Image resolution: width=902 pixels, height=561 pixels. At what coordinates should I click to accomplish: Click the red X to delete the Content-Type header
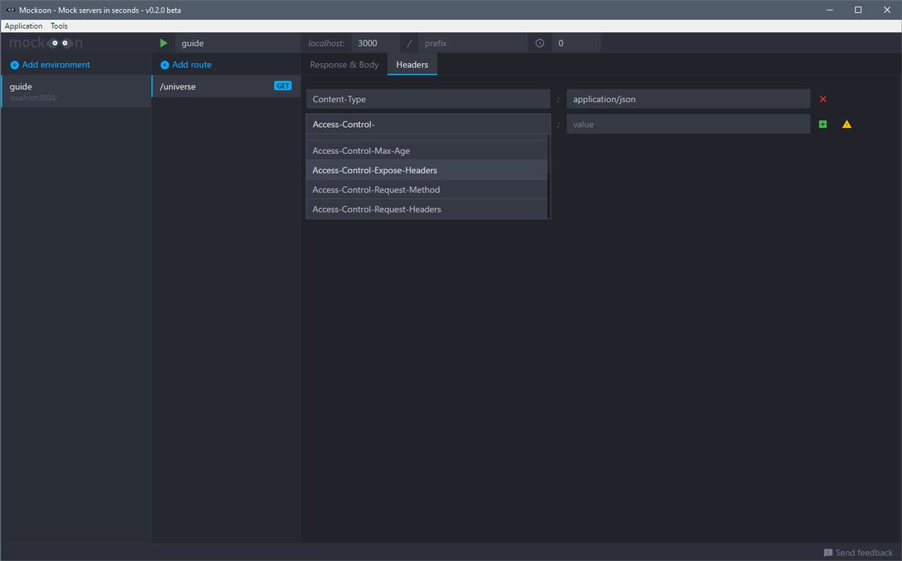[823, 99]
